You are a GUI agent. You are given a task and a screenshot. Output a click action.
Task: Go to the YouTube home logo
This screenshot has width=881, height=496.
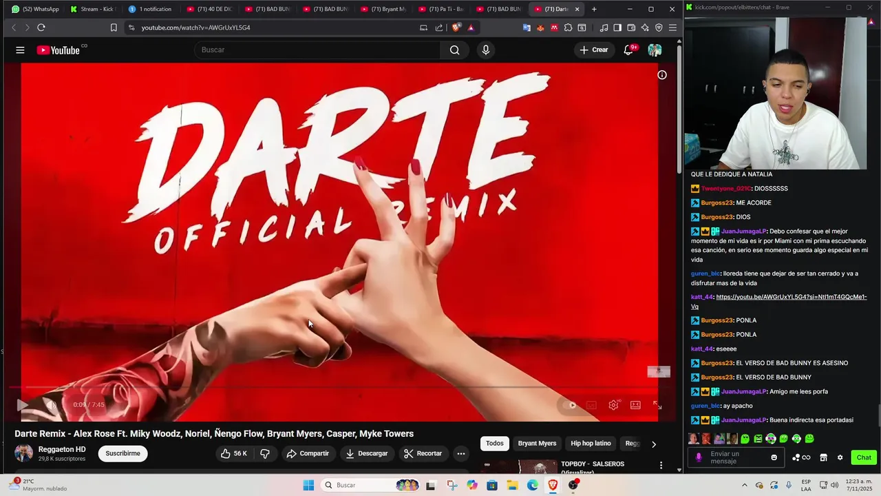[58, 50]
